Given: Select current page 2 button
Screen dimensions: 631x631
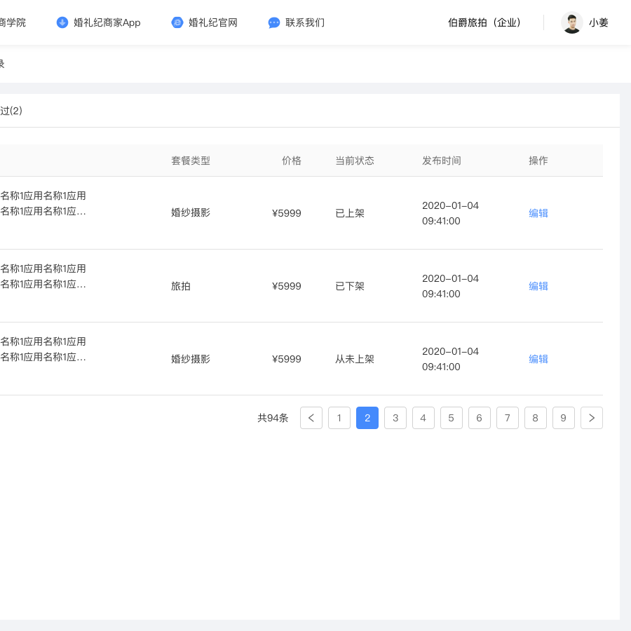Looking at the screenshot, I should (x=367, y=418).
